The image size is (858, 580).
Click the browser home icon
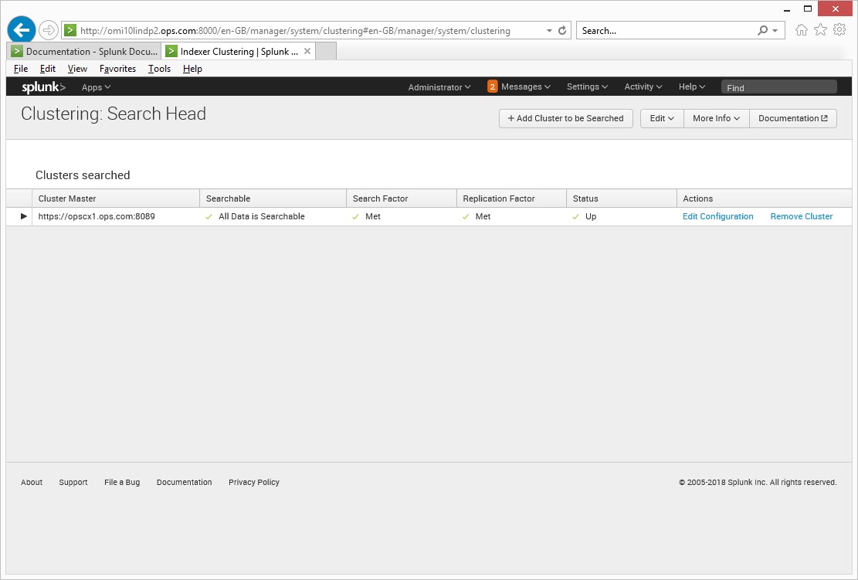[802, 30]
